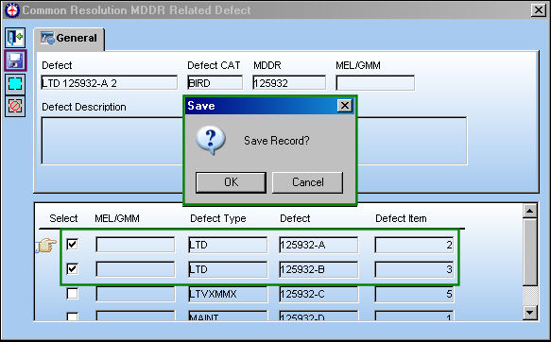Viewport: 551px width, 342px height.
Task: Click the Save Record? message text
Action: pyautogui.click(x=277, y=141)
